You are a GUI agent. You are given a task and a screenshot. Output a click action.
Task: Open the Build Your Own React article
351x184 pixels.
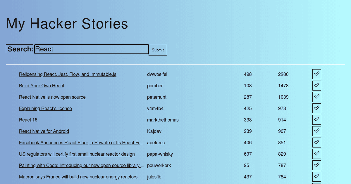coord(42,86)
